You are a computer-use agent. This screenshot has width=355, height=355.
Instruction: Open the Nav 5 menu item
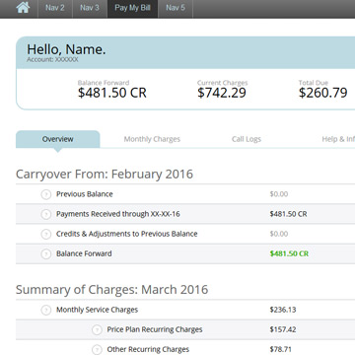(176, 8)
